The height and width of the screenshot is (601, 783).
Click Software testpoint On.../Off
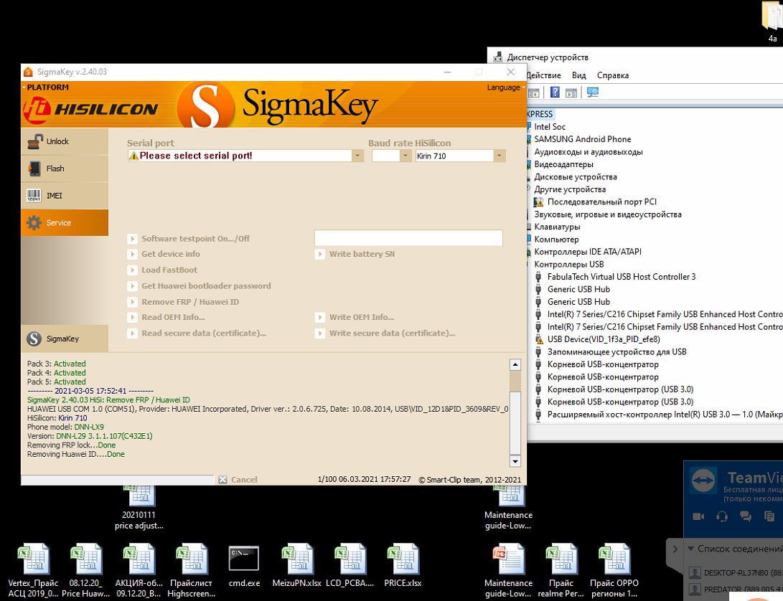click(189, 239)
